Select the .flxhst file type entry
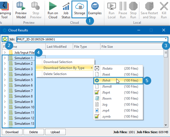Screen dimensions: 170x137 118,81
